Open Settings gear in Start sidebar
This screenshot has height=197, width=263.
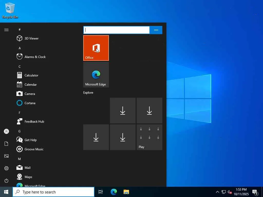pyautogui.click(x=6, y=168)
